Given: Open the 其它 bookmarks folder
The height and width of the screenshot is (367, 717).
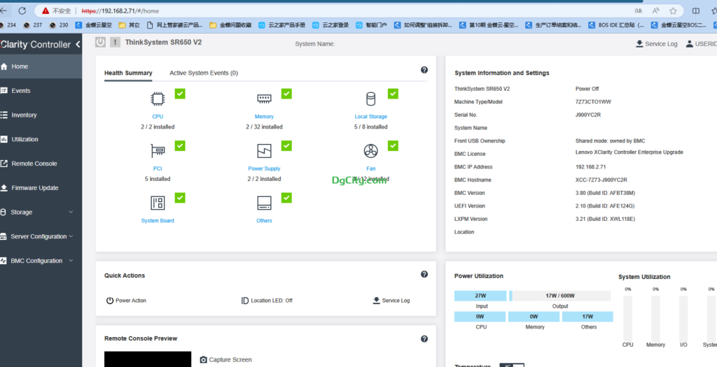Looking at the screenshot, I should point(130,25).
